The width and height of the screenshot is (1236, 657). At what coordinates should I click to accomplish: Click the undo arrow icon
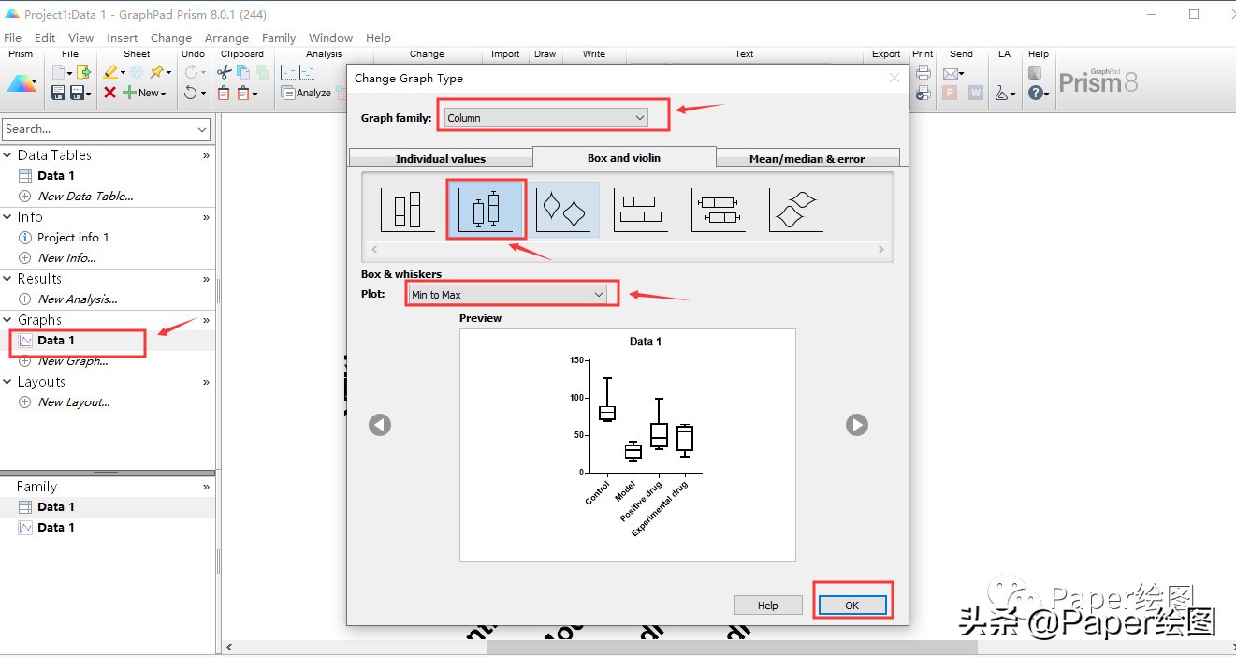click(x=190, y=93)
